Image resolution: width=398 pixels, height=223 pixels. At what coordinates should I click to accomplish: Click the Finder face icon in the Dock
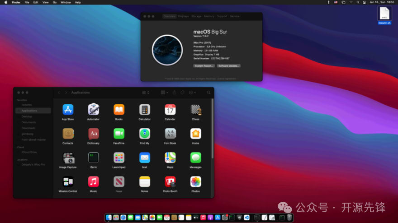(x=109, y=218)
